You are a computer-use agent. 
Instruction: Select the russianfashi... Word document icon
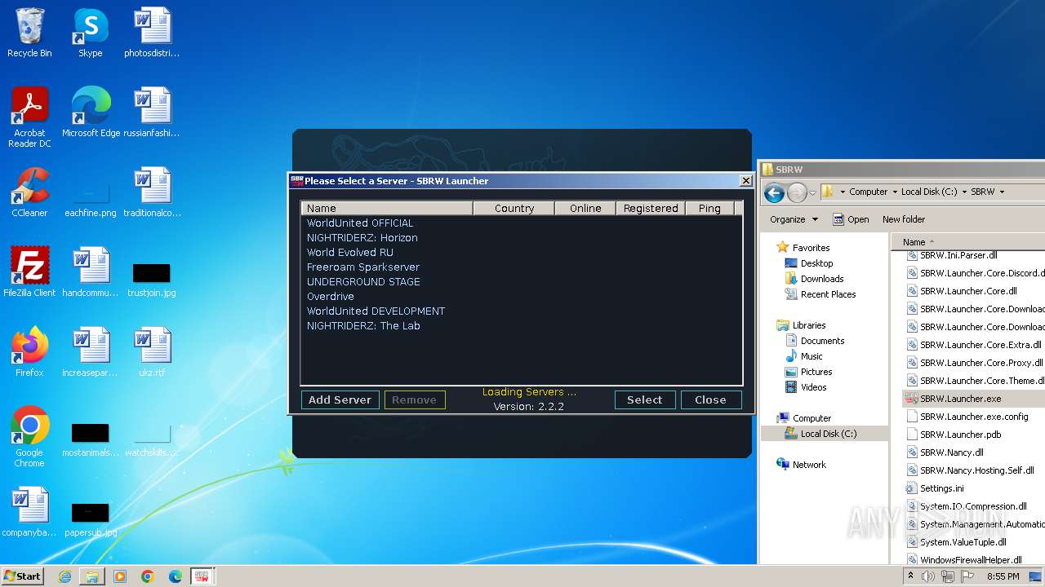pos(152,113)
